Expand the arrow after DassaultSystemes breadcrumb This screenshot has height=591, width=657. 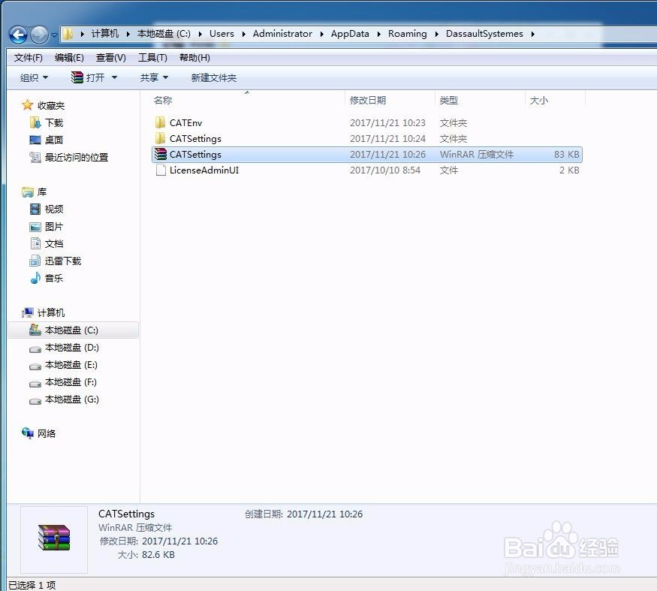(x=532, y=34)
